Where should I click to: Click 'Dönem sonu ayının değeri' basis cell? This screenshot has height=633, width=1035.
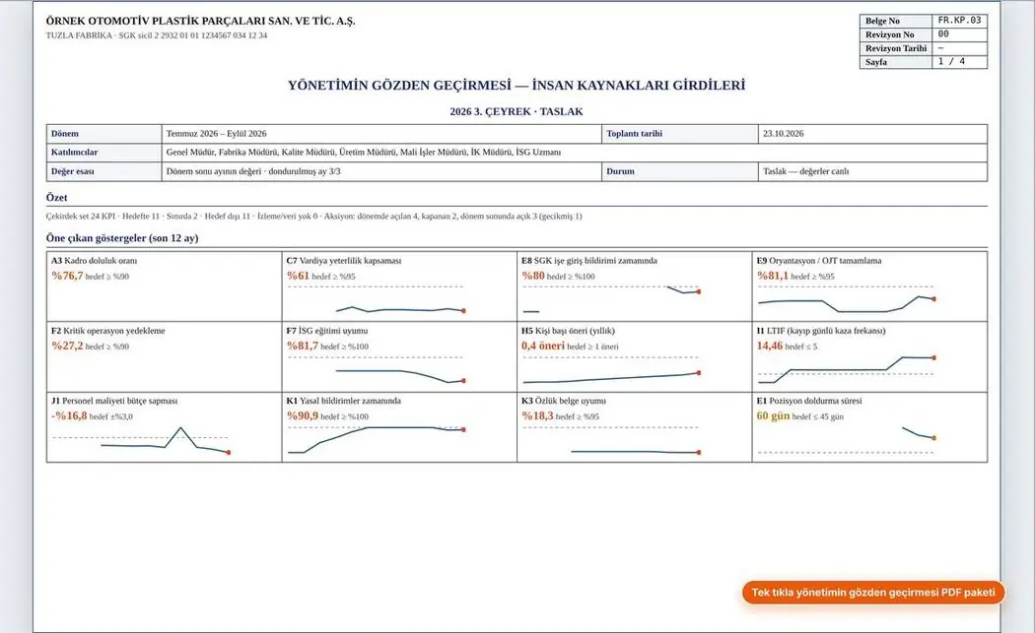click(x=381, y=171)
